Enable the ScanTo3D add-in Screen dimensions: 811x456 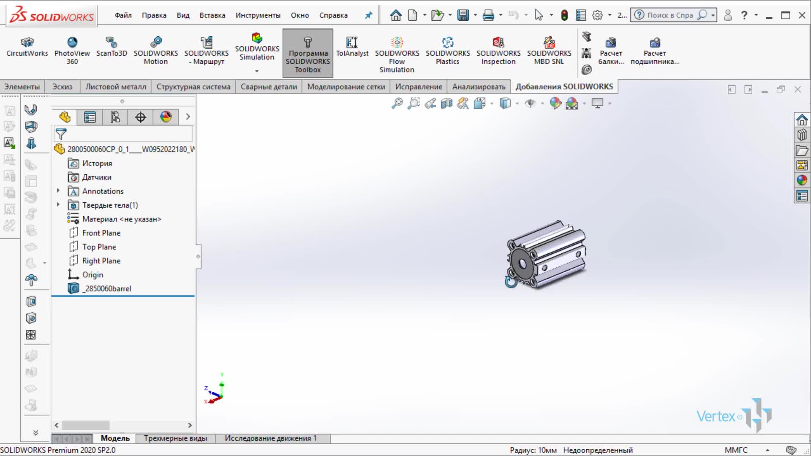112,47
